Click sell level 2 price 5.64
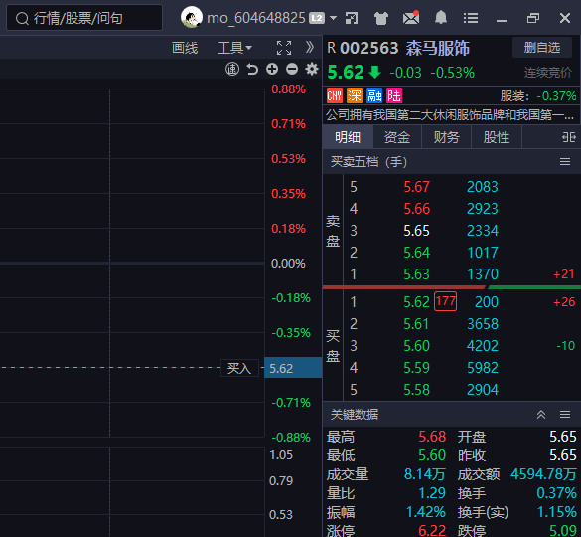The image size is (581, 537). [416, 253]
